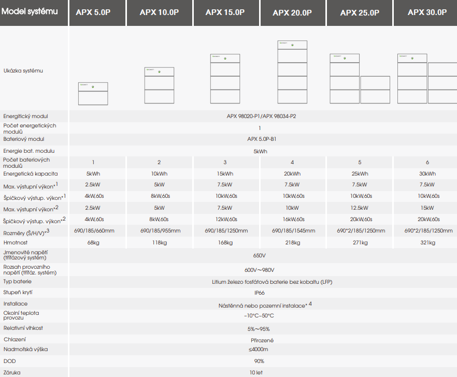This screenshot has width=457, height=377.
Task: Click the 650V voltage value
Action: [x=260, y=255]
